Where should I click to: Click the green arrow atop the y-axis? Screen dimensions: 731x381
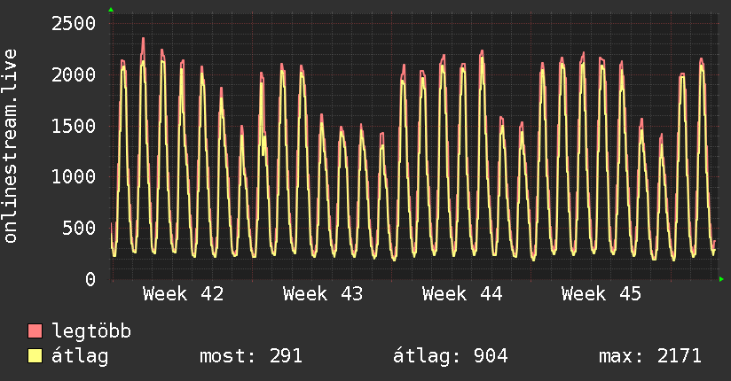point(111,10)
